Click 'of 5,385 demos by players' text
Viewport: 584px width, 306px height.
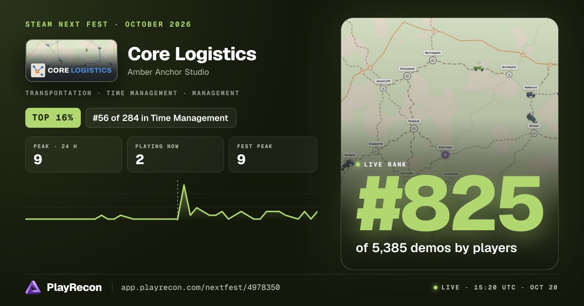point(436,248)
